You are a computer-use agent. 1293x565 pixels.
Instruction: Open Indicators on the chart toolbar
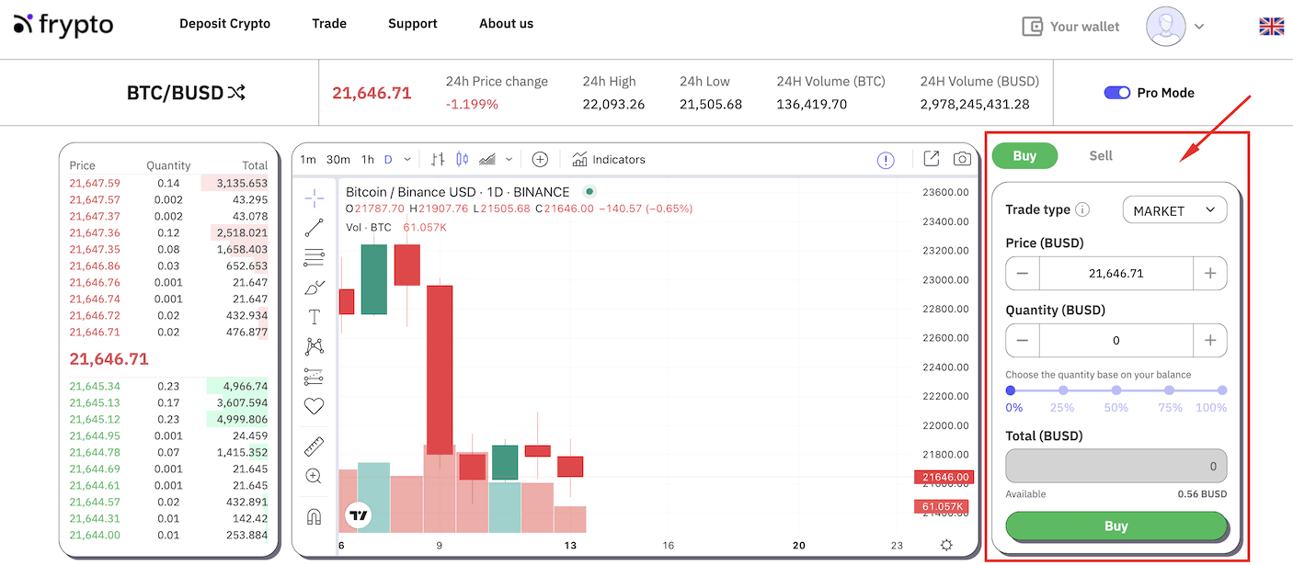609,160
